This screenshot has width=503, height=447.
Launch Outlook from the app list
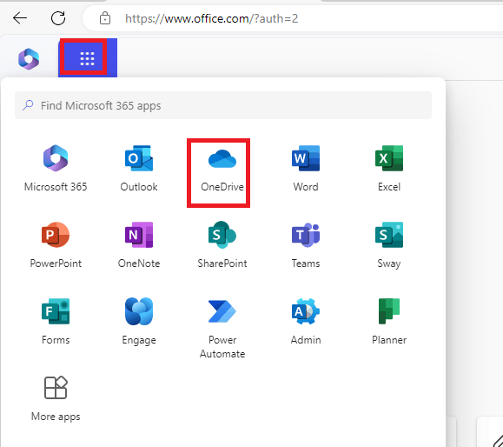point(139,169)
